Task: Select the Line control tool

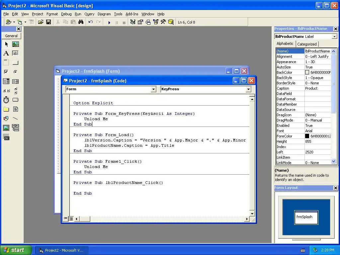Action: click(15, 119)
